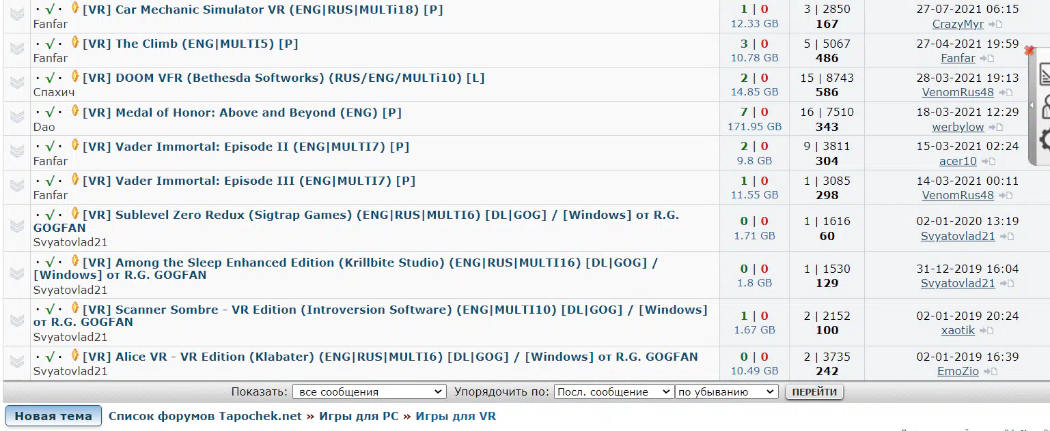Close the side panel with red X
The image size is (1050, 431).
1029,50
